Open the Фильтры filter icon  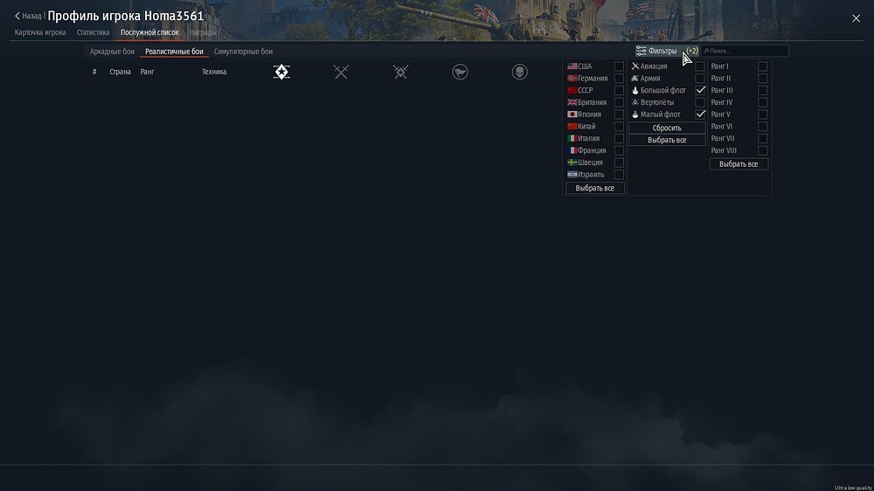[641, 52]
